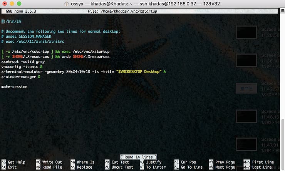Click the ^G Get Help shortcut
The image size is (285, 171).
(x=13, y=162)
